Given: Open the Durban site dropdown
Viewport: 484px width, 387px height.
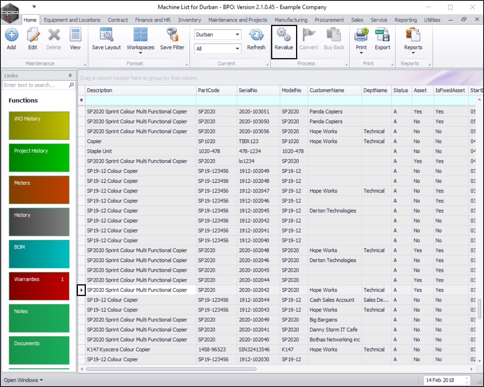Looking at the screenshot, I should [237, 34].
